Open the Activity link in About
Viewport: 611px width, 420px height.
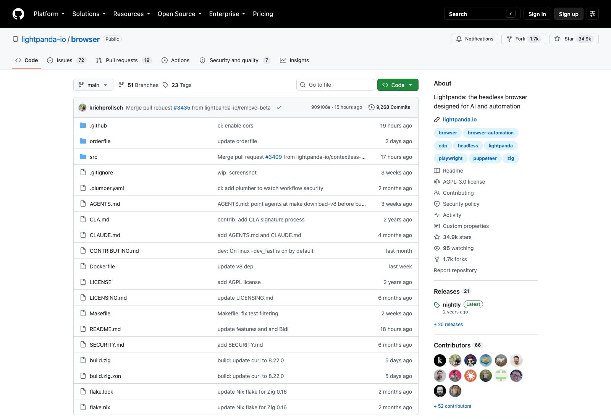coord(448,215)
